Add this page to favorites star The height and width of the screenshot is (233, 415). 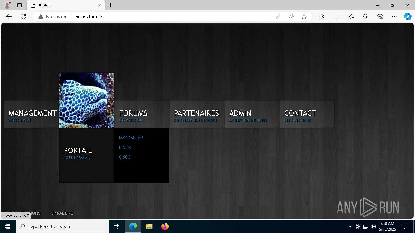click(x=304, y=17)
